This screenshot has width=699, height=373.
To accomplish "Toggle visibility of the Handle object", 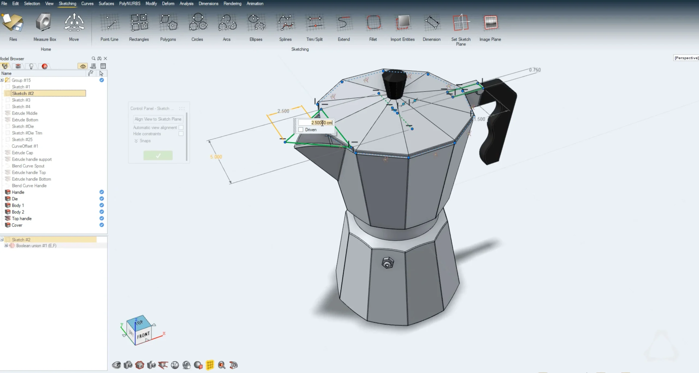I will pyautogui.click(x=102, y=192).
